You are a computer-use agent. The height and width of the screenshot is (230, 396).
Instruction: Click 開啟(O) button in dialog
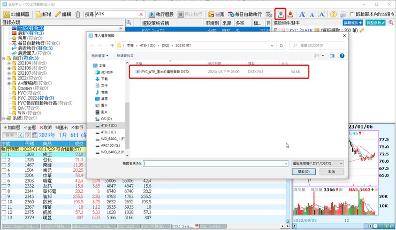303,171
